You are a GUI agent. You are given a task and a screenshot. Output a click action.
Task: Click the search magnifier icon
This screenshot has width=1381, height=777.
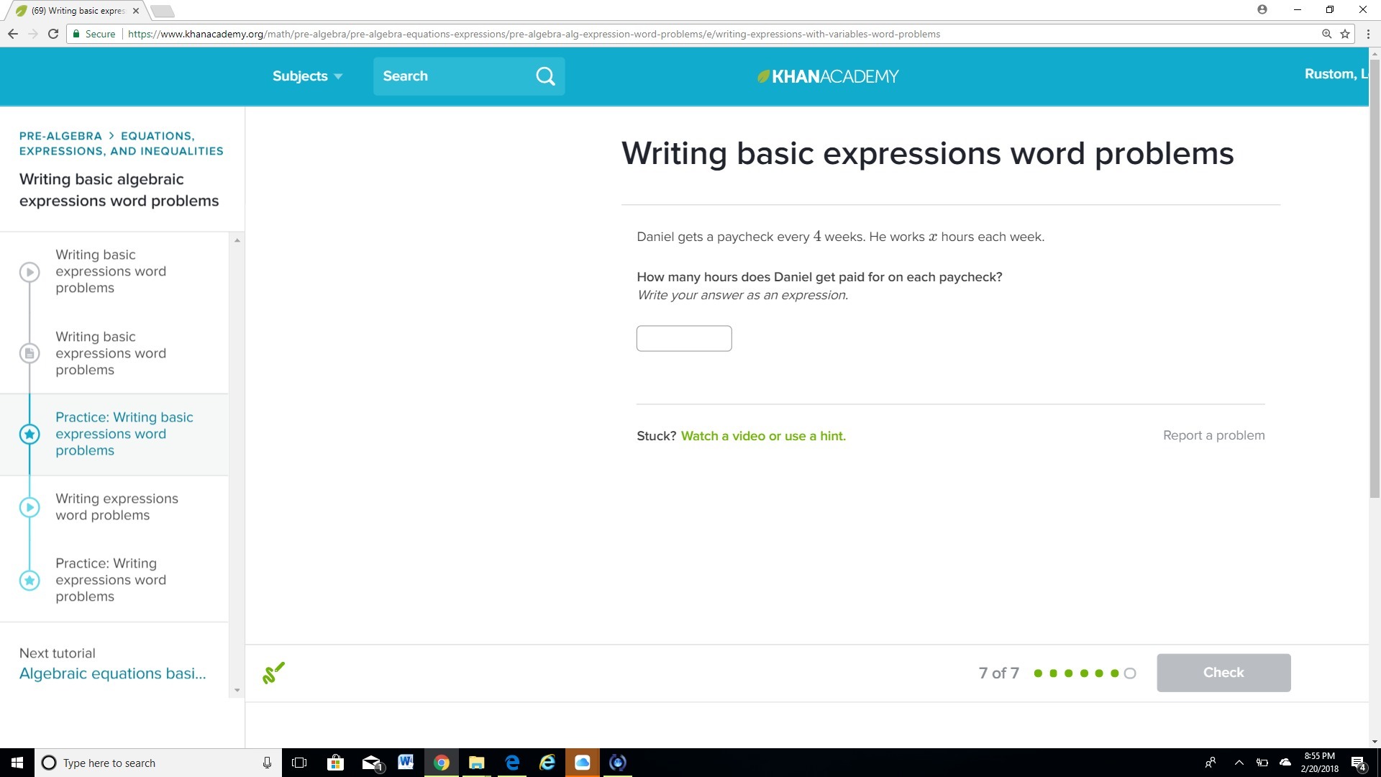pyautogui.click(x=545, y=76)
